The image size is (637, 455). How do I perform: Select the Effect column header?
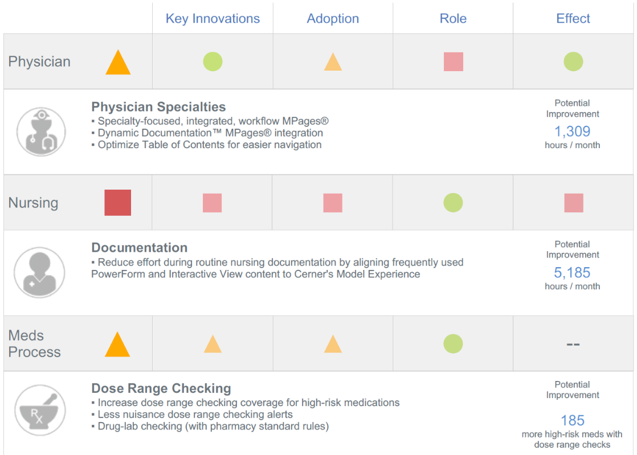(573, 18)
